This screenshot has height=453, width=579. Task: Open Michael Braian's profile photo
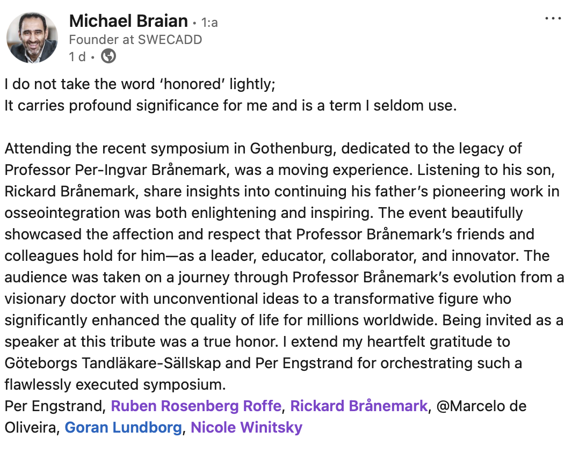click(32, 38)
